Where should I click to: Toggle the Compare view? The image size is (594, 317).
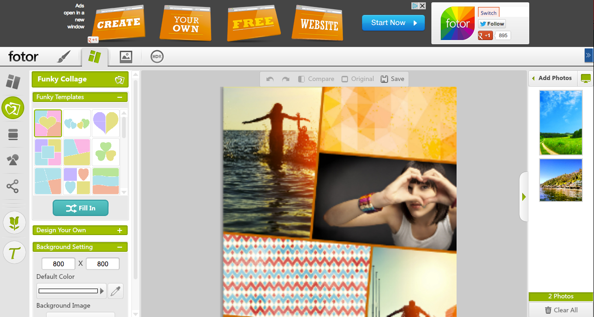point(316,79)
